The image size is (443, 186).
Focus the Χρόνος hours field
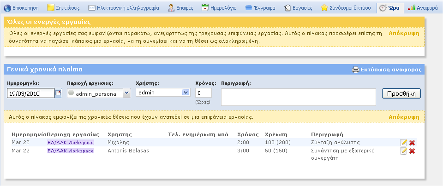point(204,93)
